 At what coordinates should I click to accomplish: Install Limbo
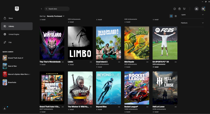click(71, 65)
